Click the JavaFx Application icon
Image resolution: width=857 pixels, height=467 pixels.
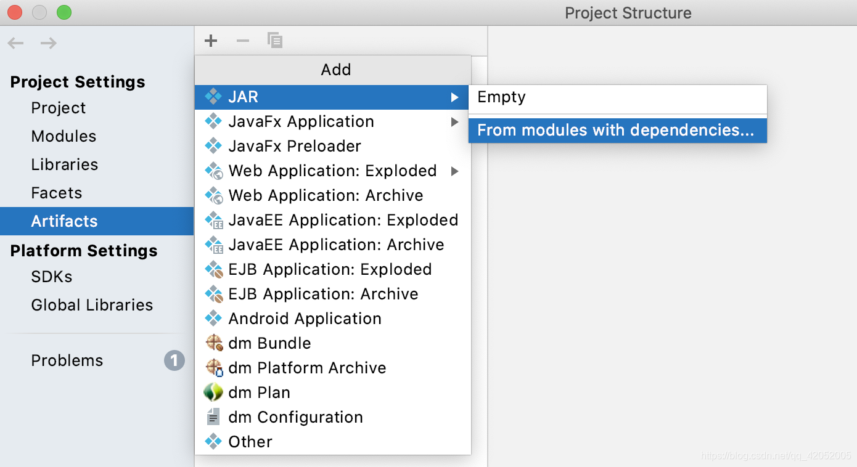pos(213,121)
